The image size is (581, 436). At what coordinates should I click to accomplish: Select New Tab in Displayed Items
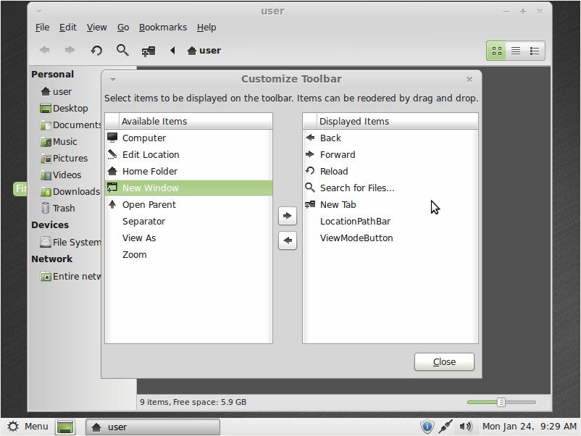[390, 204]
